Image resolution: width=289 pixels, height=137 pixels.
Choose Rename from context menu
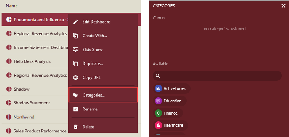tap(103, 109)
